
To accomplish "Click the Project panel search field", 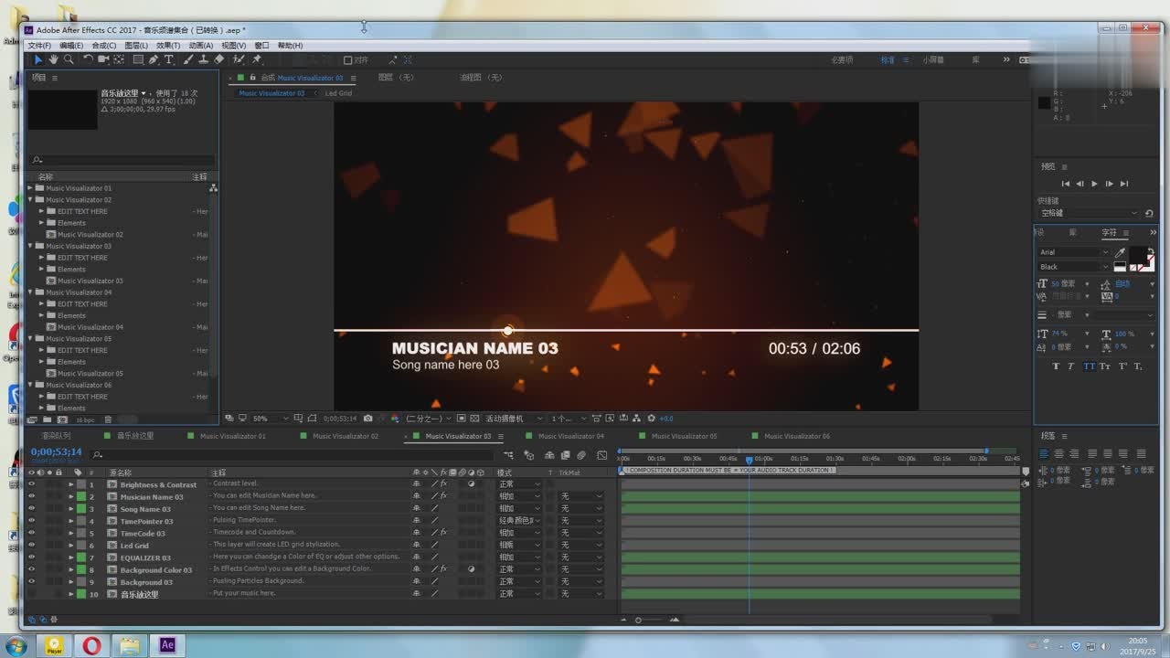I will (121, 160).
